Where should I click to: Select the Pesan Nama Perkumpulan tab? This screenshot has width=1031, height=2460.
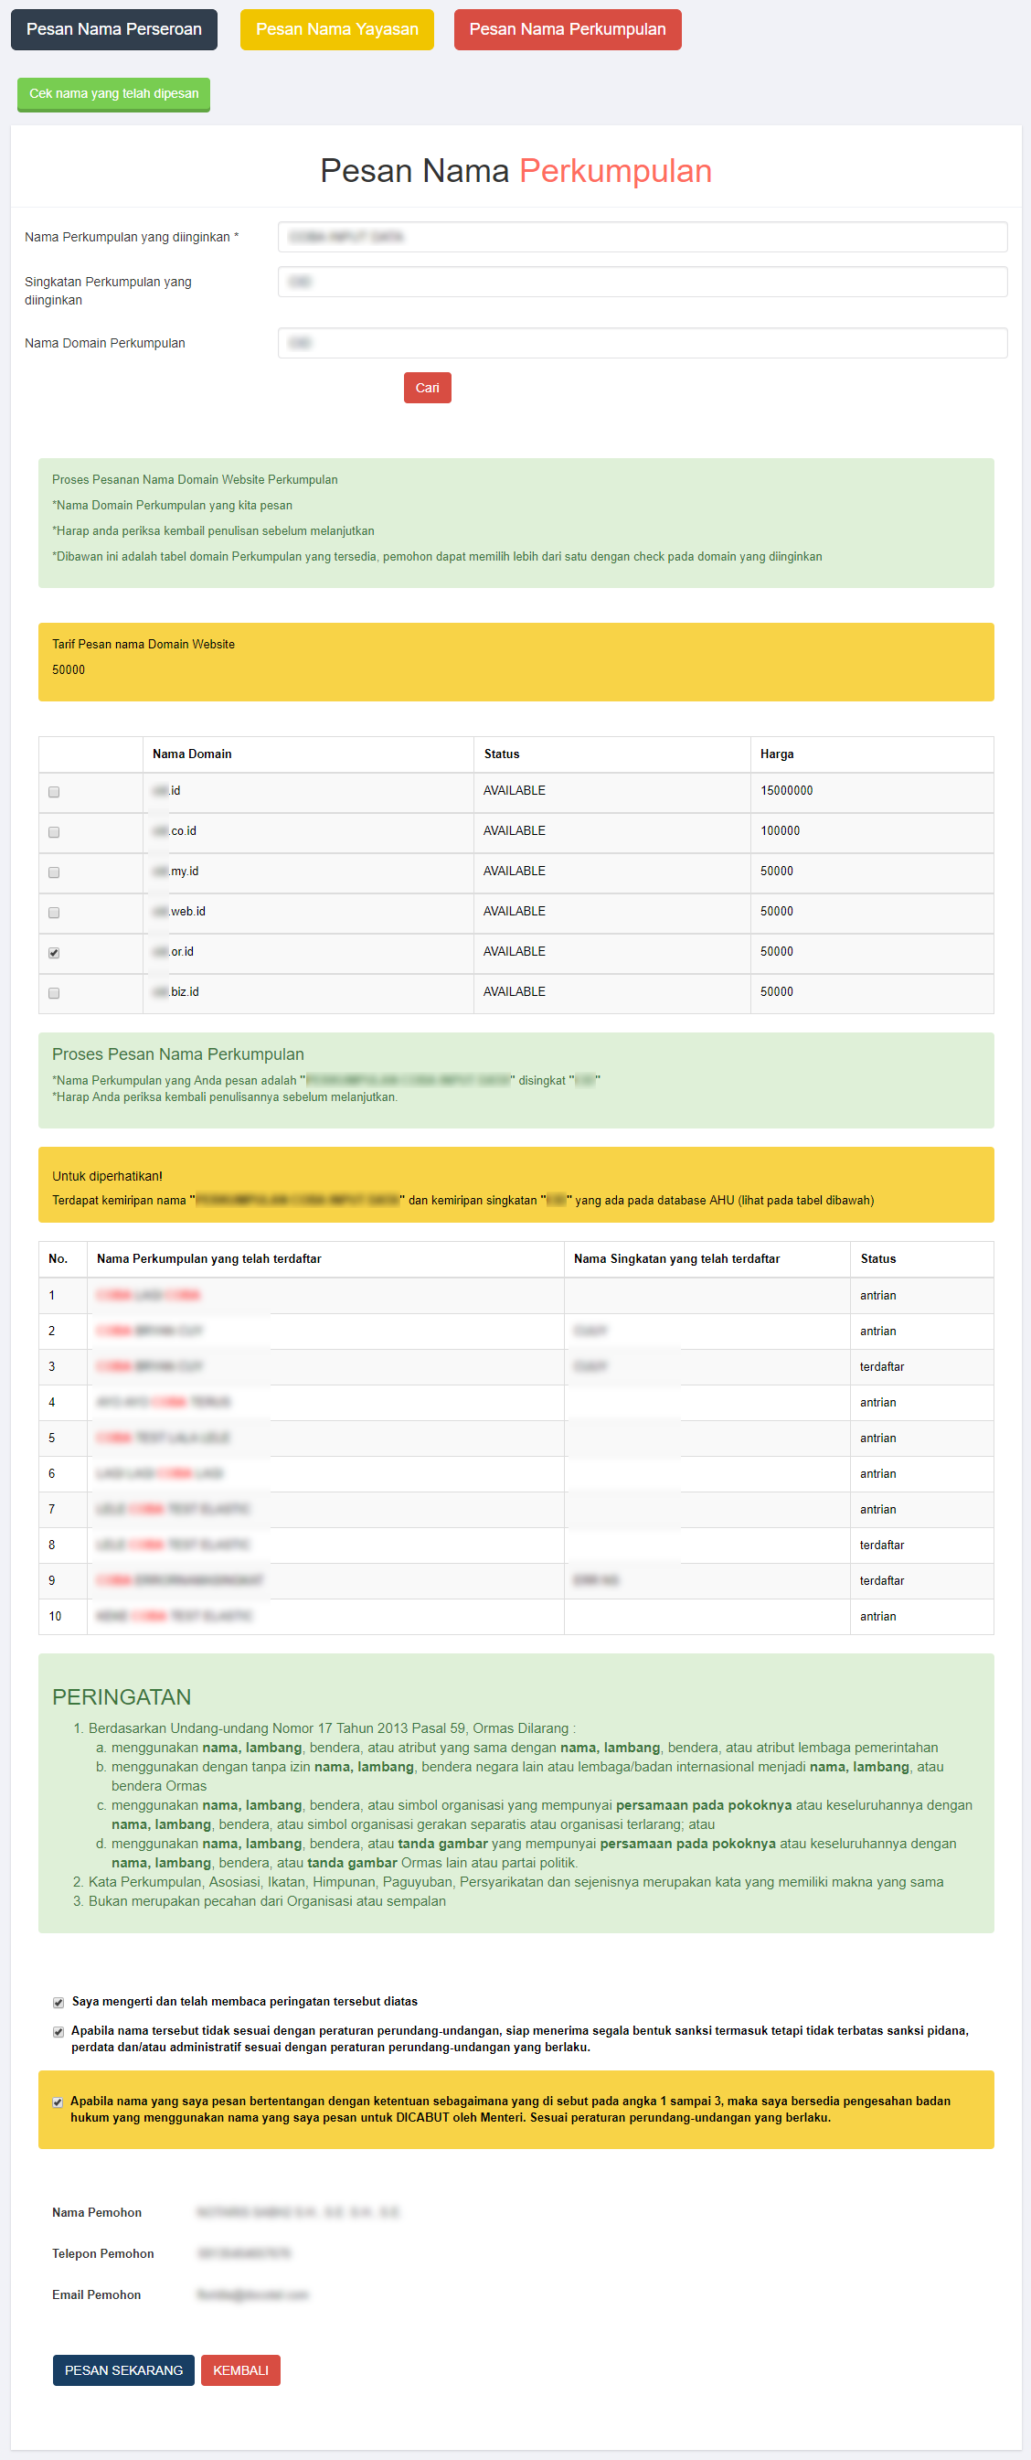pos(567,29)
